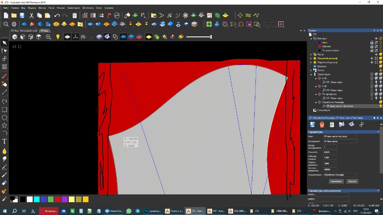The height and width of the screenshot is (215, 383).
Task: Select the Text tool
Action: (x=4, y=141)
